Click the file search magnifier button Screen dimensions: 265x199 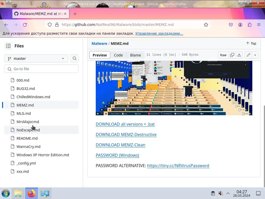click(x=74, y=58)
